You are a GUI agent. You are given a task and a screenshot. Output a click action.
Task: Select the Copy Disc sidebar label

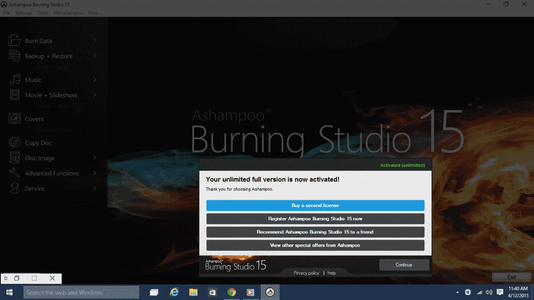click(x=38, y=143)
